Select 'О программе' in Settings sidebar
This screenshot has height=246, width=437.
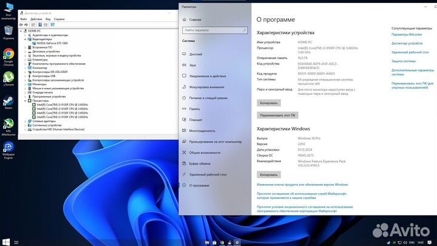pos(199,185)
